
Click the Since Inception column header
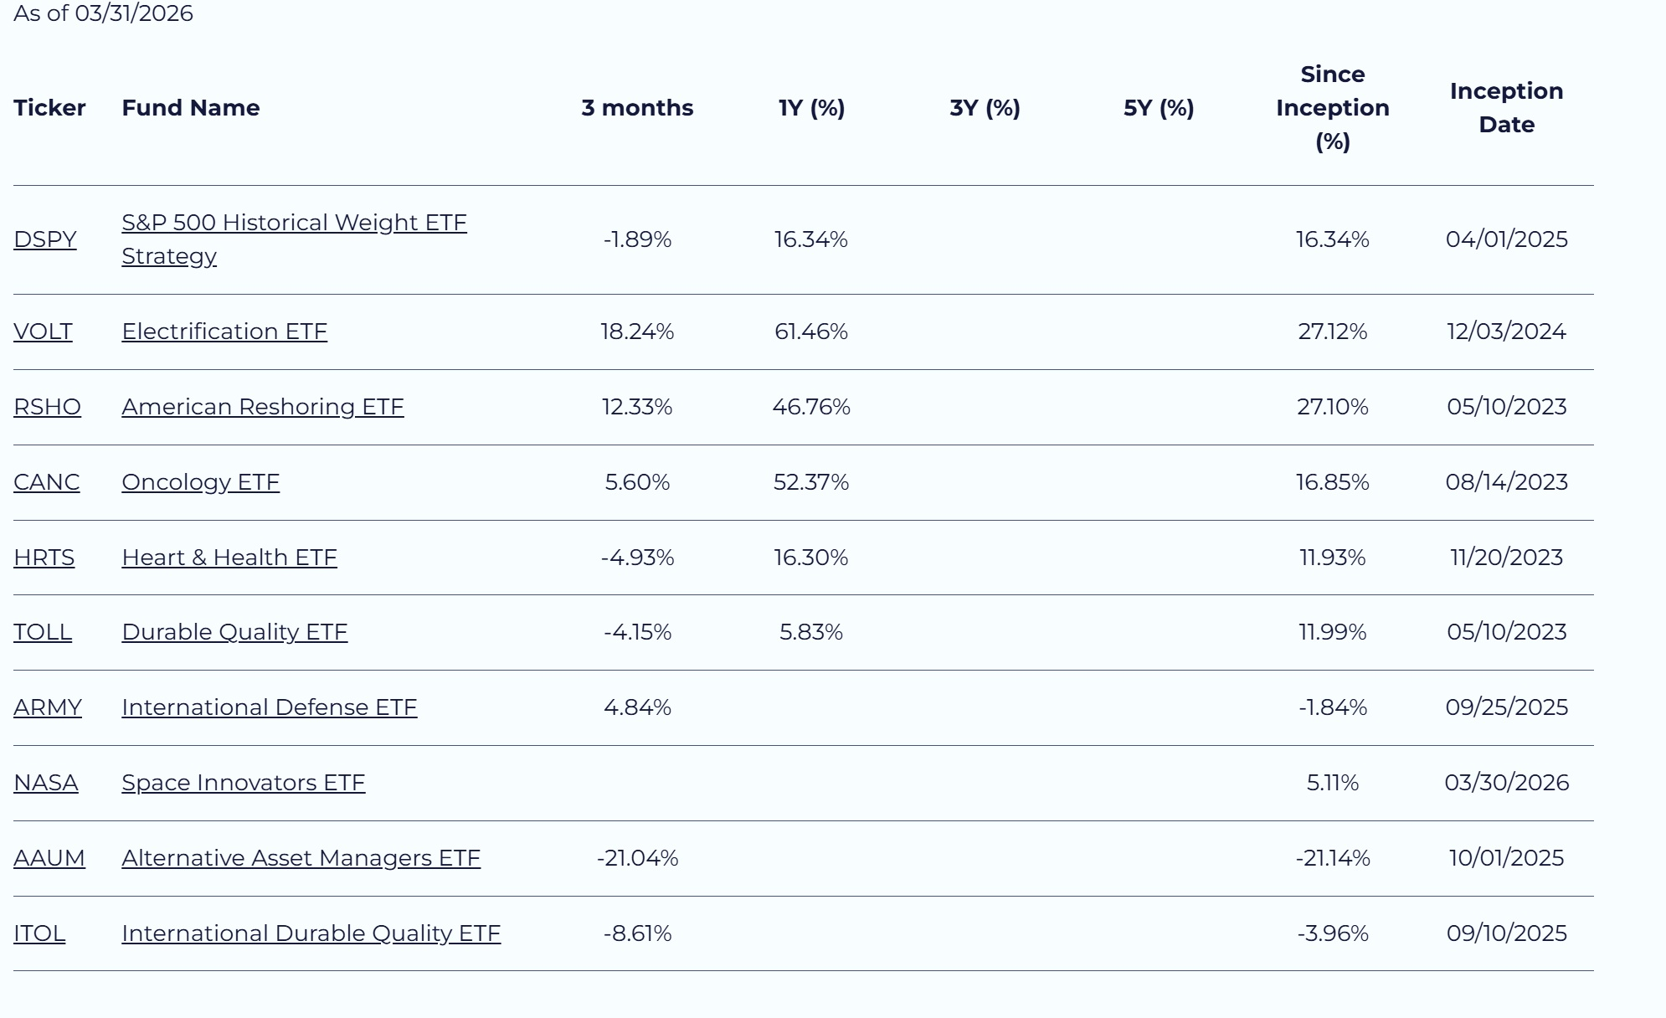1333,108
